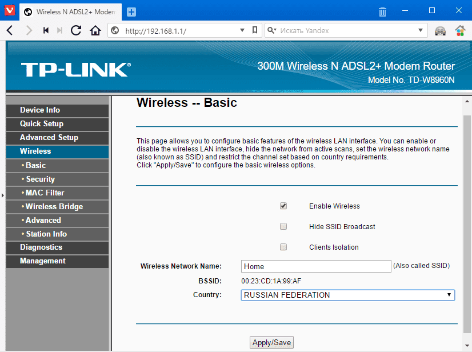Click Model No. TD-W8960N text
Image resolution: width=472 pixels, height=352 pixels.
click(411, 80)
